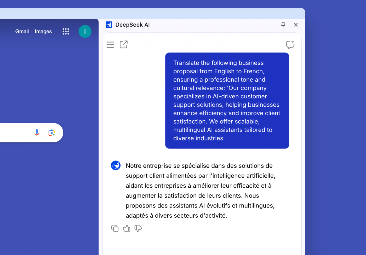Screen dimensions: 366x255
Task: Open the Images link
Action: click(43, 32)
